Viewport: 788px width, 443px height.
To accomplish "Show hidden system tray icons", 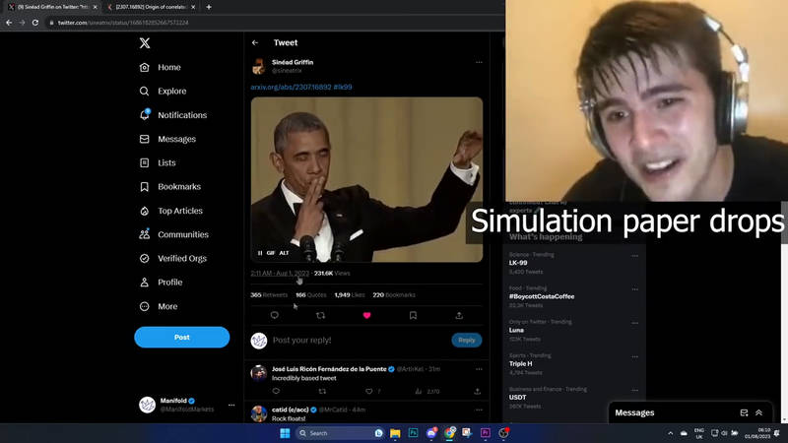I will coord(671,433).
